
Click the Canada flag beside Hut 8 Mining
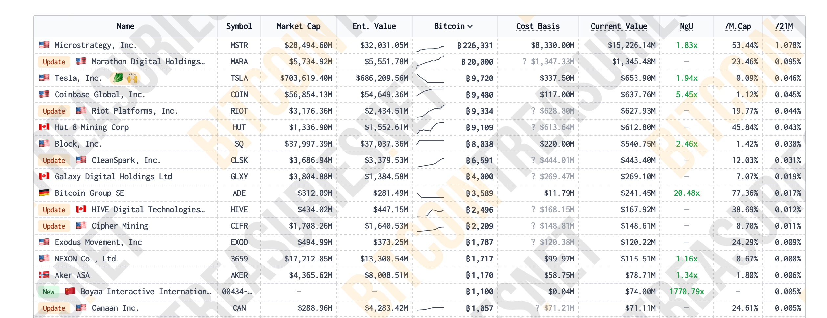44,127
